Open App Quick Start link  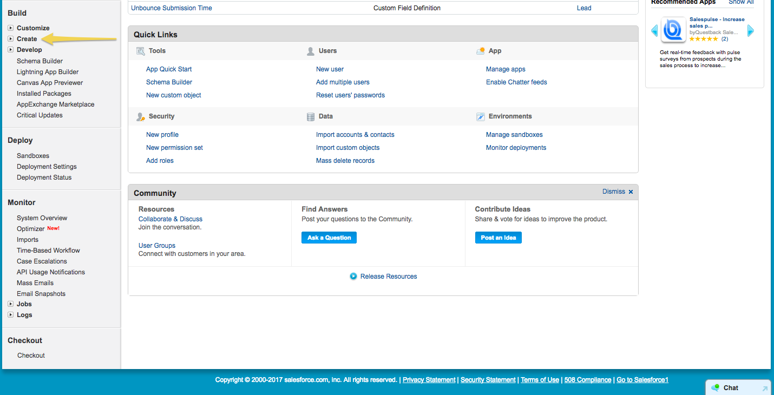click(x=169, y=69)
